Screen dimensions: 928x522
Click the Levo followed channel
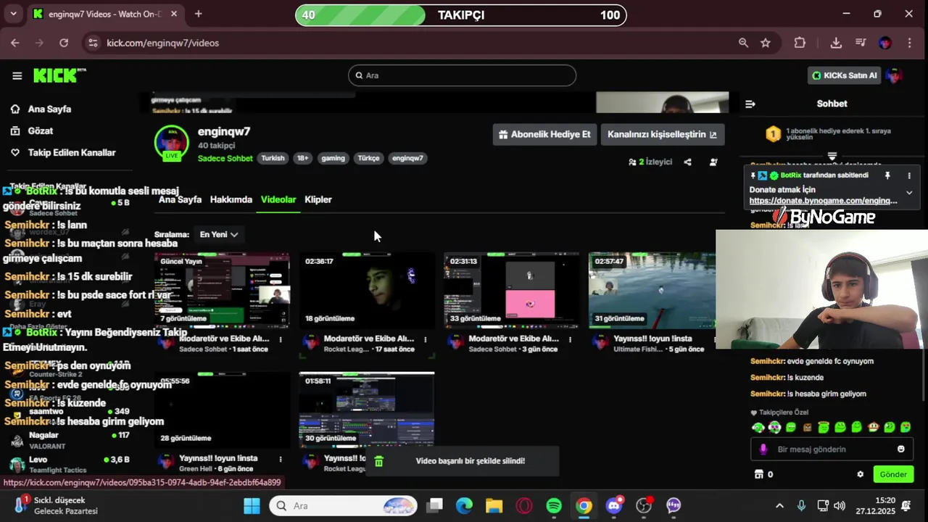point(69,464)
